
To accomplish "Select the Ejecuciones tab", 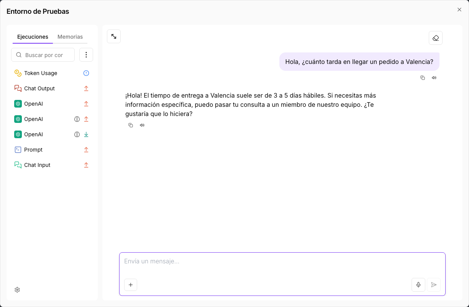I will (33, 37).
